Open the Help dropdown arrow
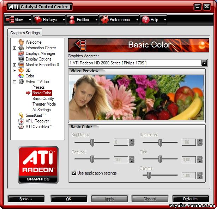 click(x=165, y=20)
